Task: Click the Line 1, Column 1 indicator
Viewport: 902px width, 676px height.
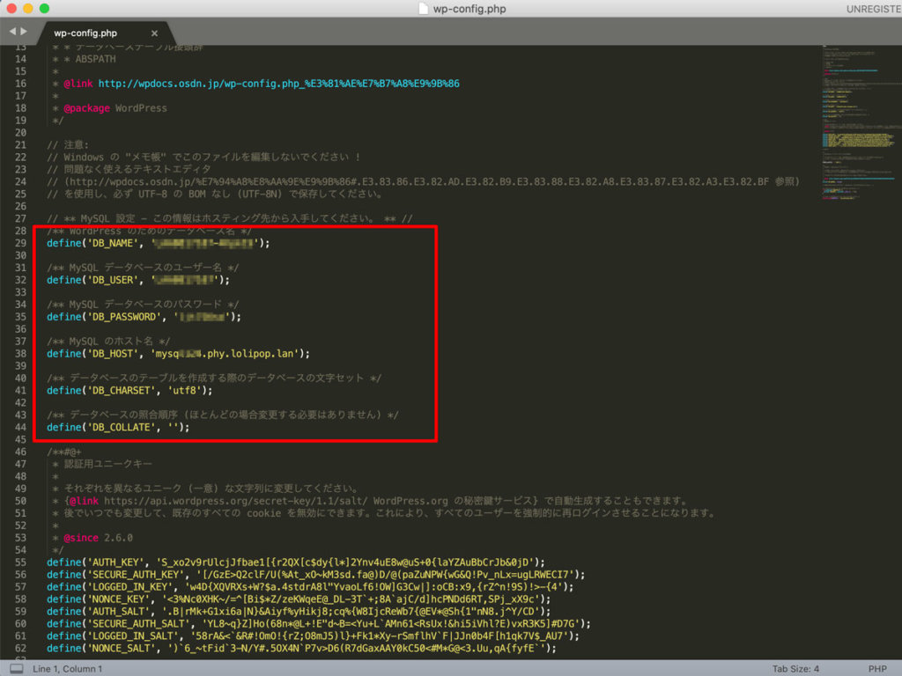Action: 67,669
